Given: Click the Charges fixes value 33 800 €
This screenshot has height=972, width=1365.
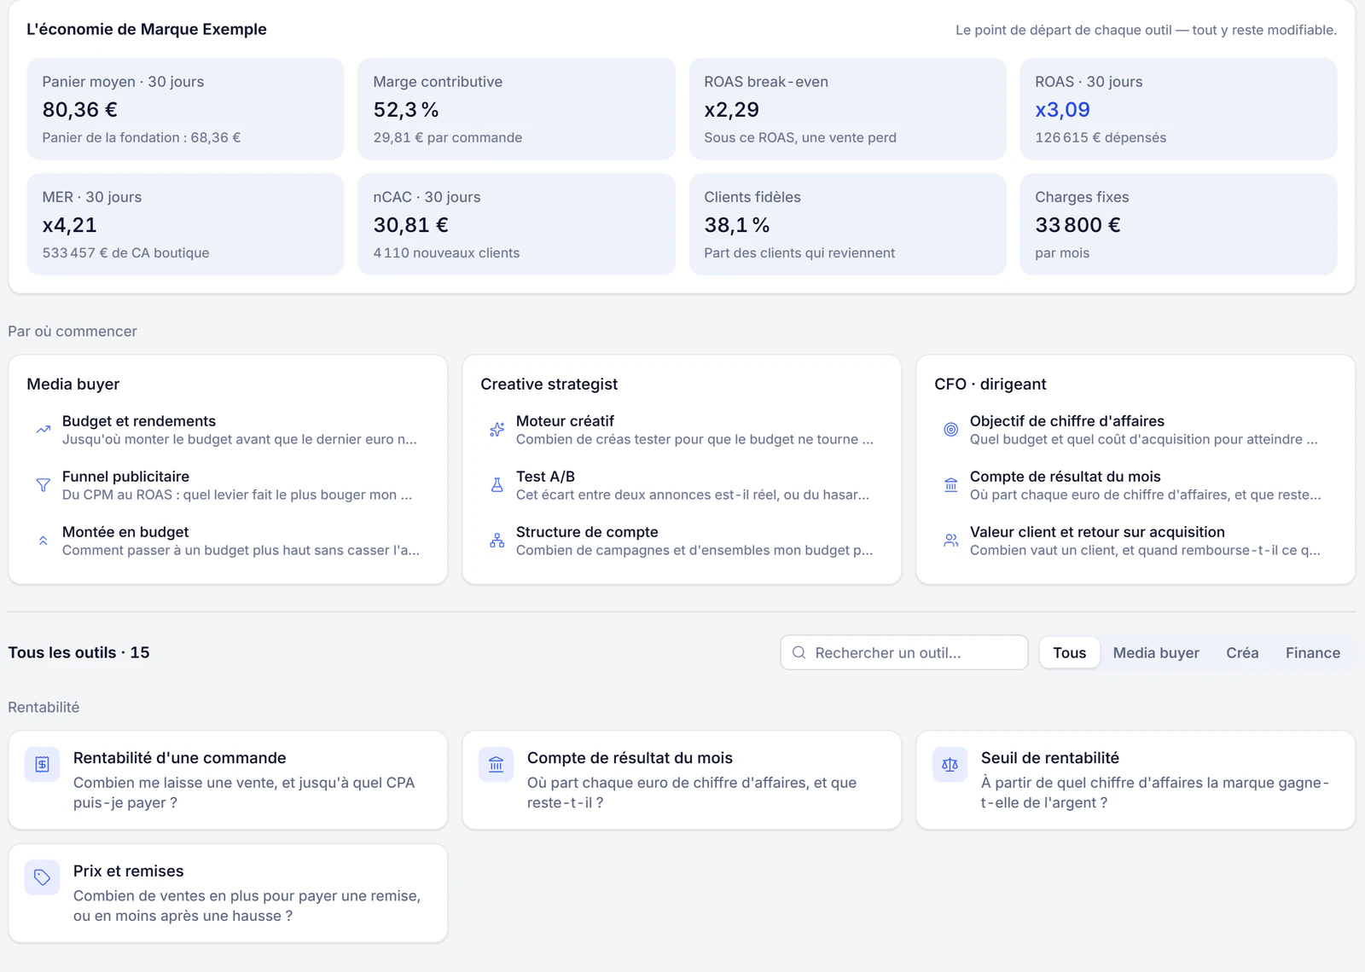Looking at the screenshot, I should [x=1077, y=225].
